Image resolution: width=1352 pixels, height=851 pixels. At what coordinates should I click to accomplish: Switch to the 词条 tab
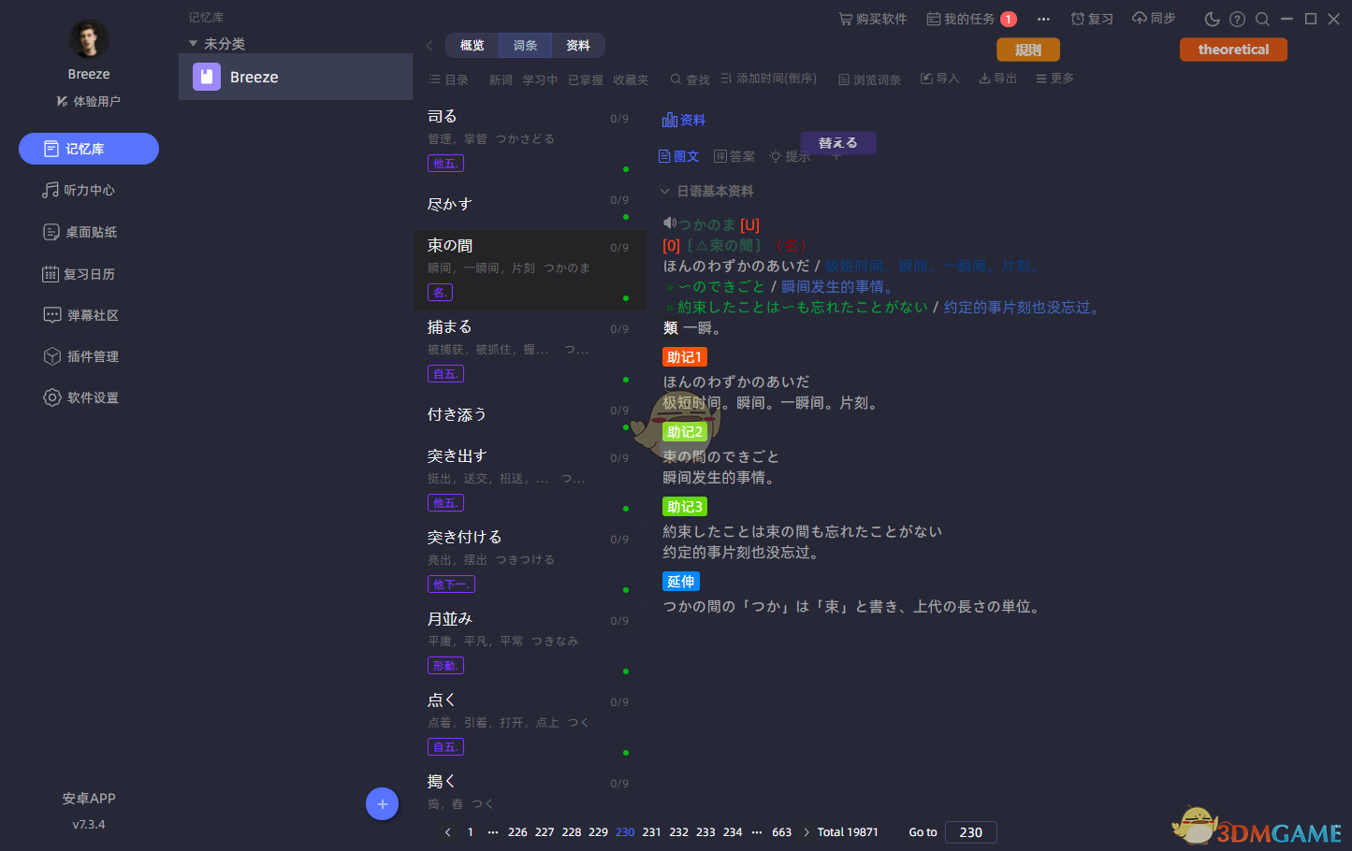point(525,44)
